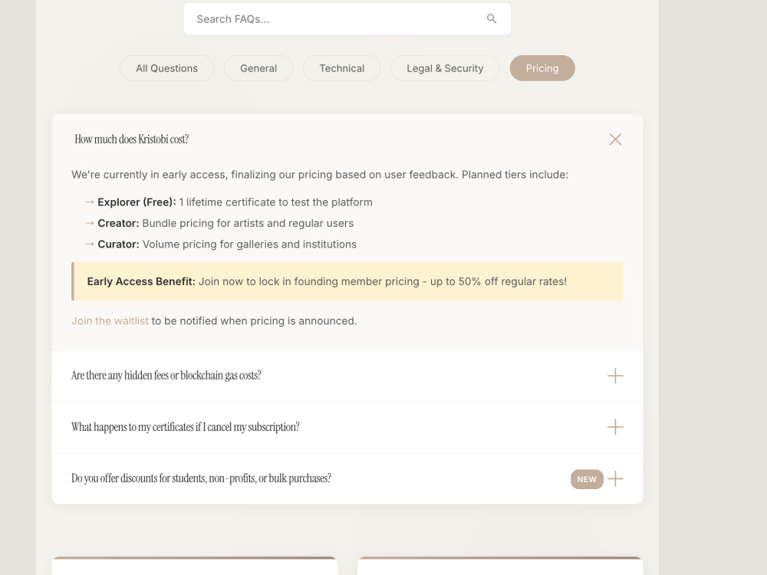Switch to the General category
The width and height of the screenshot is (767, 575).
coord(258,68)
